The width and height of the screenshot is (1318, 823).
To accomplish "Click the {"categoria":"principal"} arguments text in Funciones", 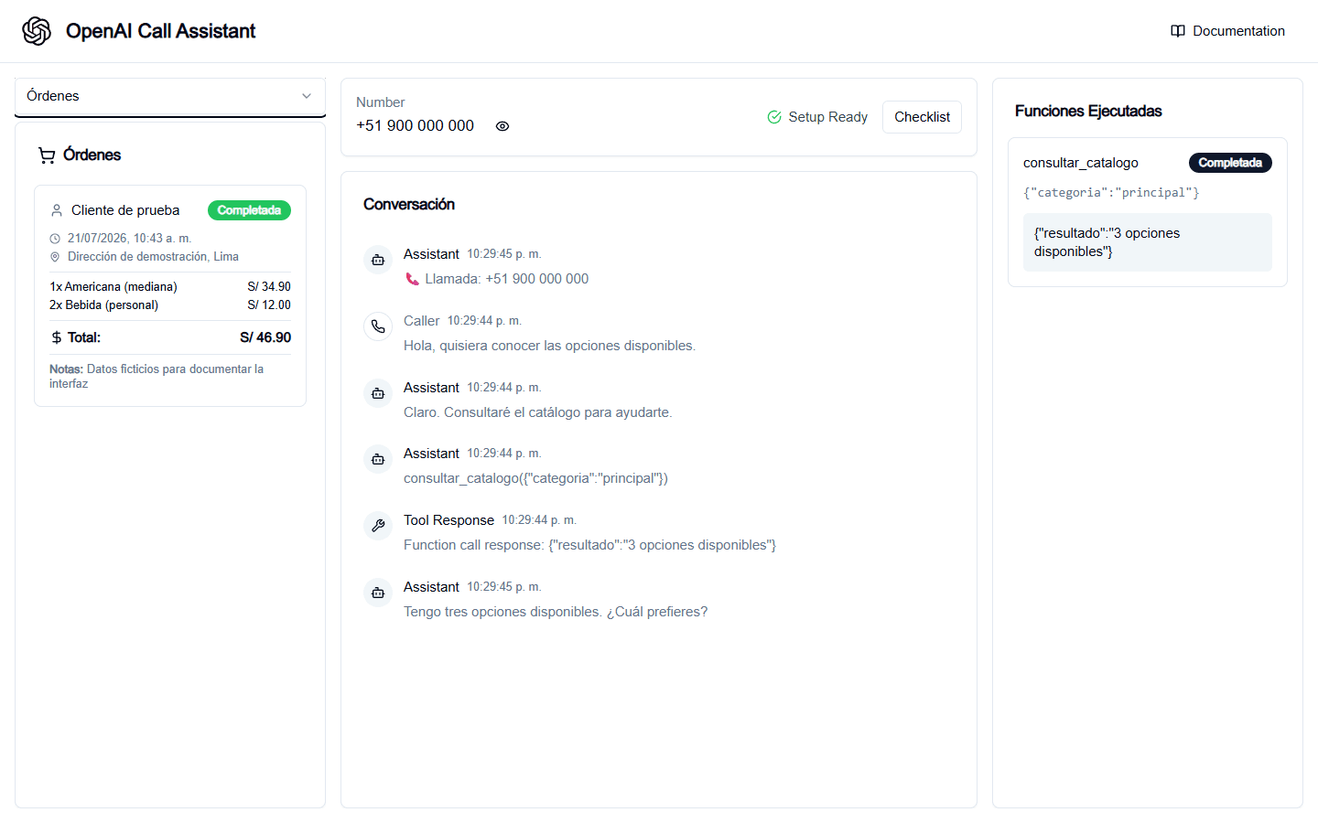I will pyautogui.click(x=1111, y=193).
